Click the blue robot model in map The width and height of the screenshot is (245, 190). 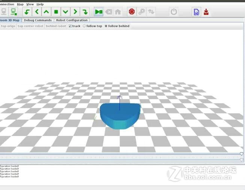[x=120, y=116]
